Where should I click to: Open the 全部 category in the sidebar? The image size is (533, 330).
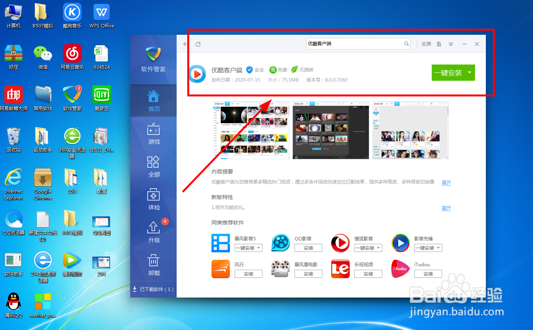pyautogui.click(x=153, y=166)
